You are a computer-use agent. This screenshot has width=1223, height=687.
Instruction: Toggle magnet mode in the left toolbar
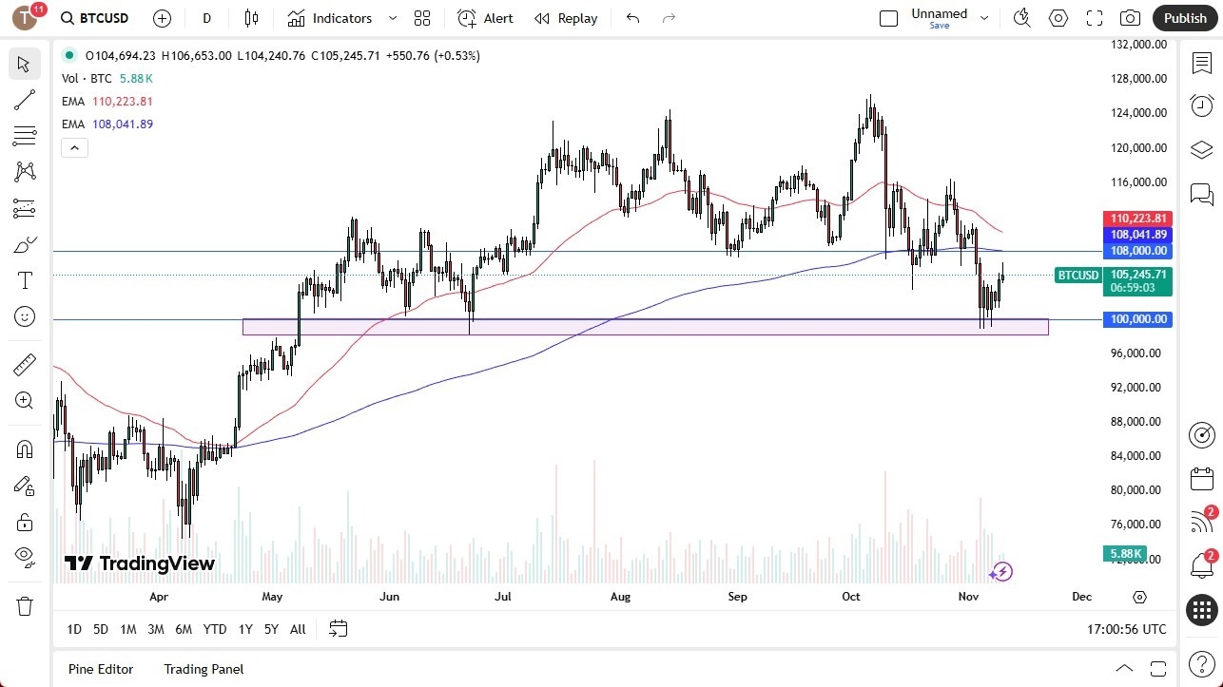coord(25,448)
